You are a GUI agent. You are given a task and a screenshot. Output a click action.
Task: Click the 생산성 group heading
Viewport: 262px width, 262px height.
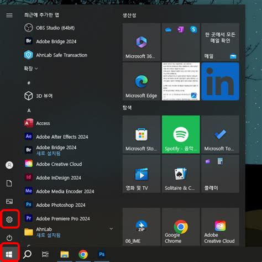(x=129, y=15)
